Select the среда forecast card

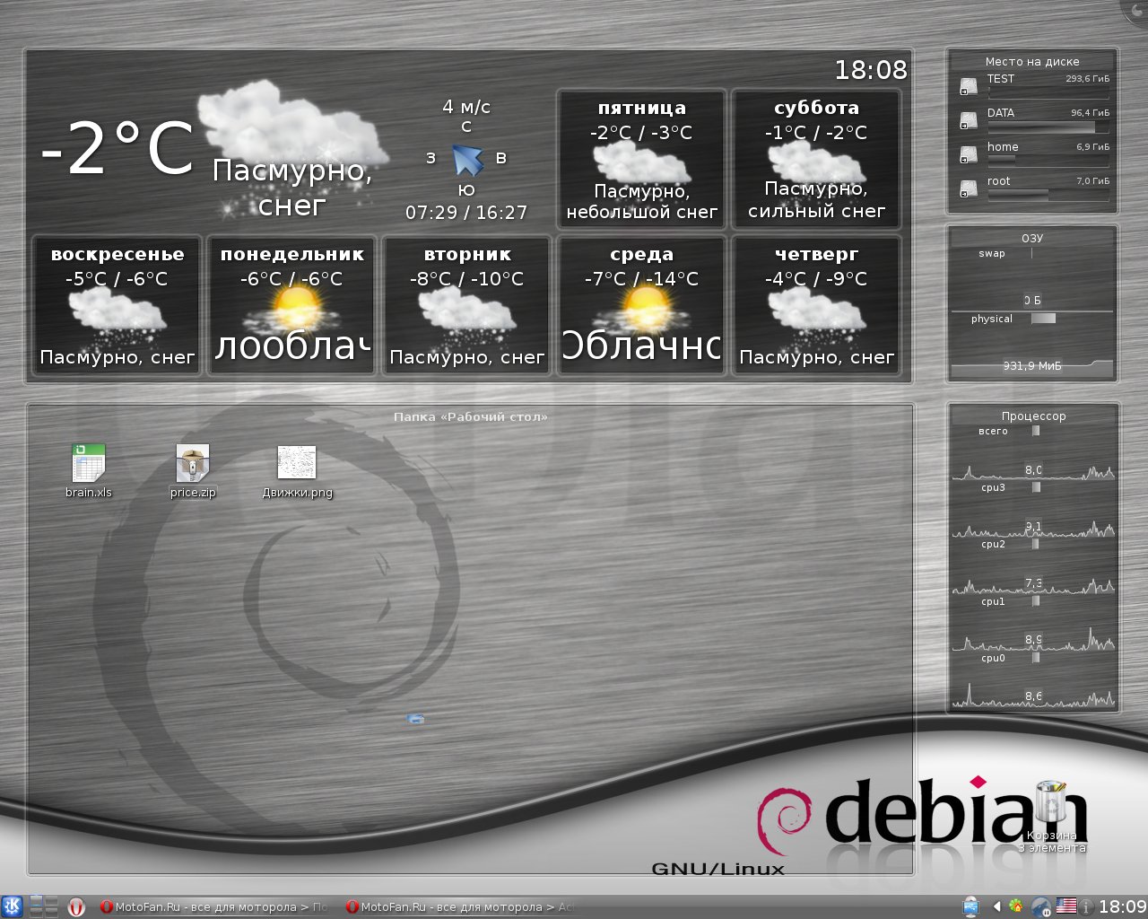click(x=641, y=305)
